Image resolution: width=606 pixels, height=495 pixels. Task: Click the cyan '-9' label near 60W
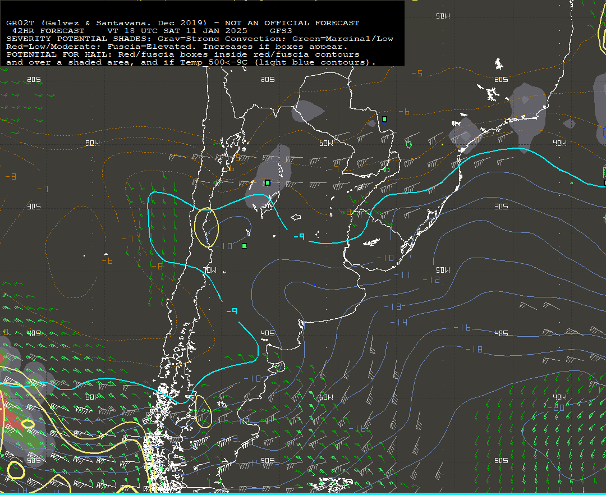pyautogui.click(x=299, y=236)
